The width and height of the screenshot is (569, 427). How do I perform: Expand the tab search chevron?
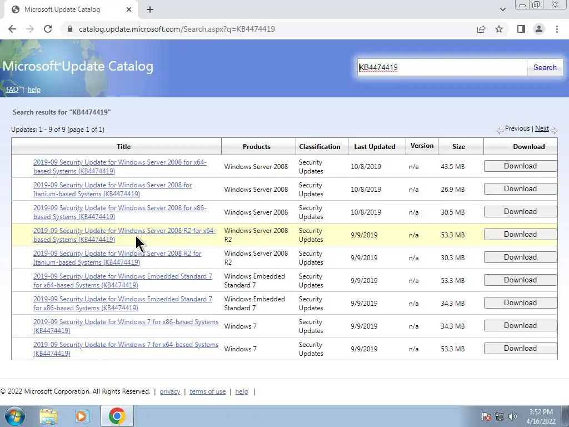pos(502,9)
